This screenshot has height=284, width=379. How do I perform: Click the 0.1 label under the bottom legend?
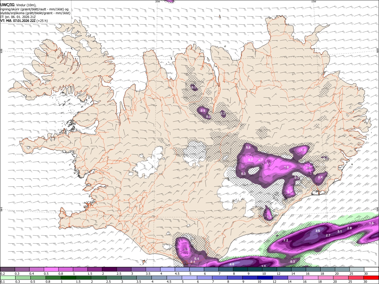(x=2, y=282)
